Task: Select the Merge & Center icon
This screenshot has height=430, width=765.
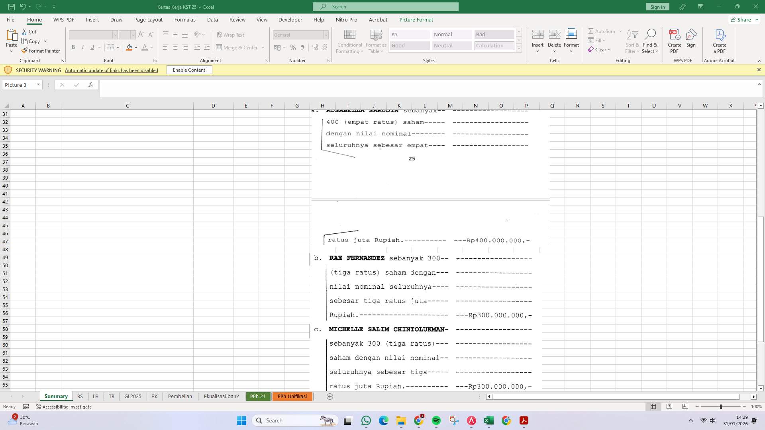Action: click(x=220, y=47)
